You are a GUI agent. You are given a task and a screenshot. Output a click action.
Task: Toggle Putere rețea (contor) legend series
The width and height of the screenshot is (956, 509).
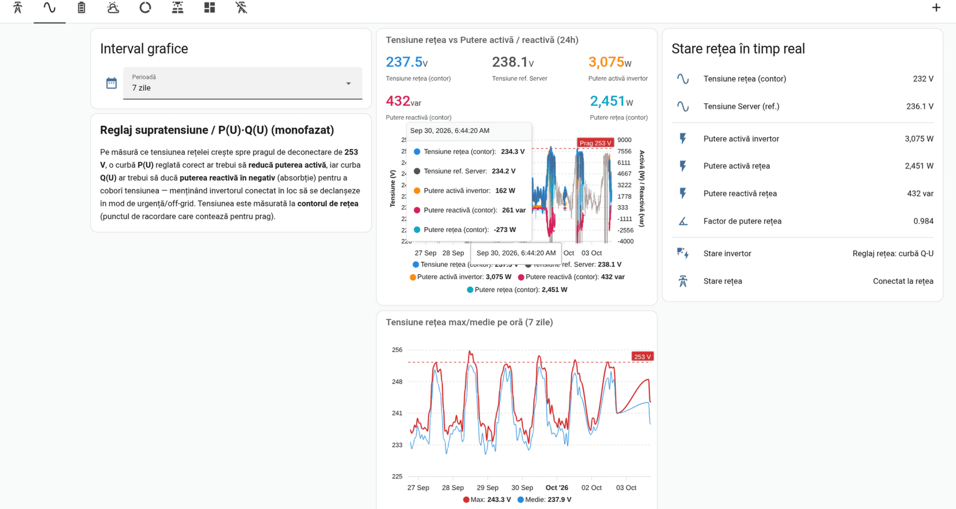tap(517, 290)
